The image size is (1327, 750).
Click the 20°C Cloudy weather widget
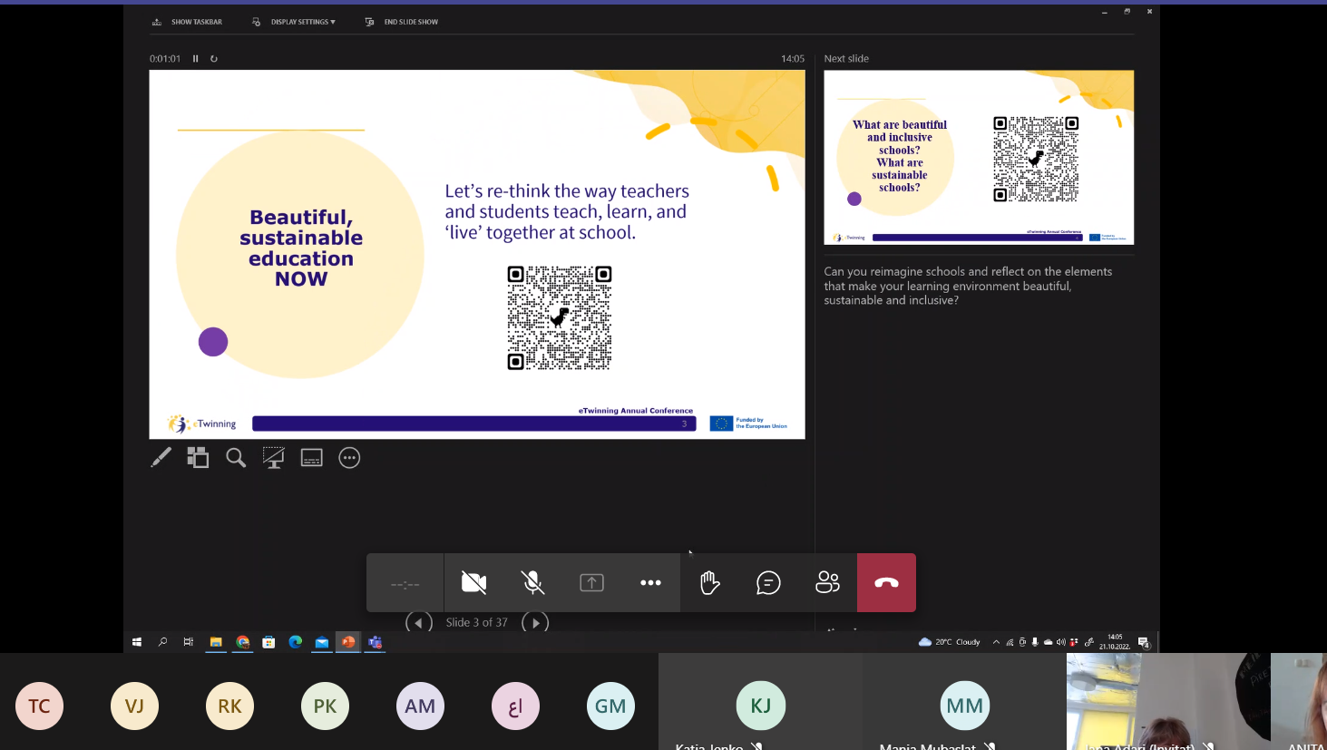point(950,642)
